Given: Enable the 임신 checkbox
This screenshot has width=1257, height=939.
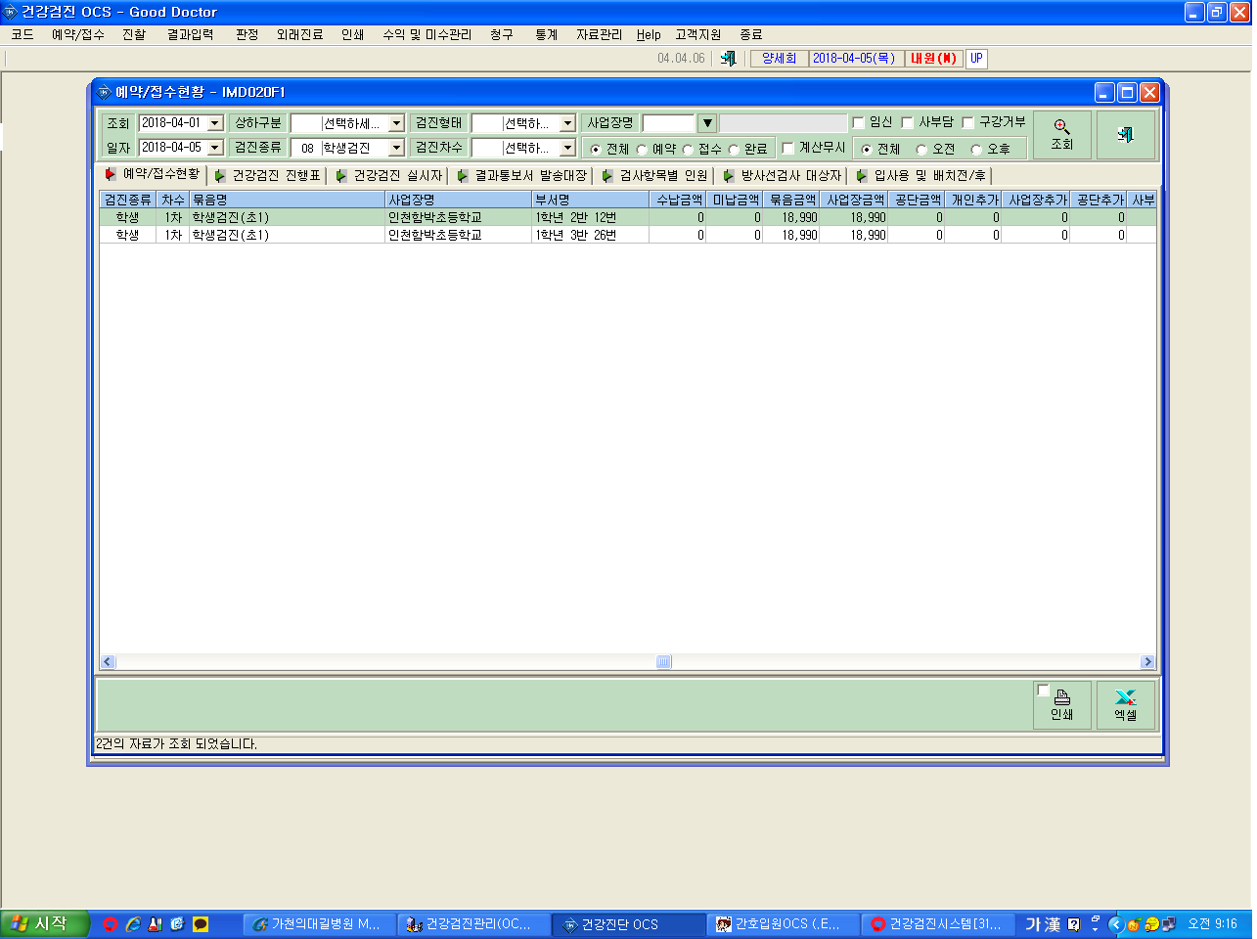Looking at the screenshot, I should (x=859, y=122).
